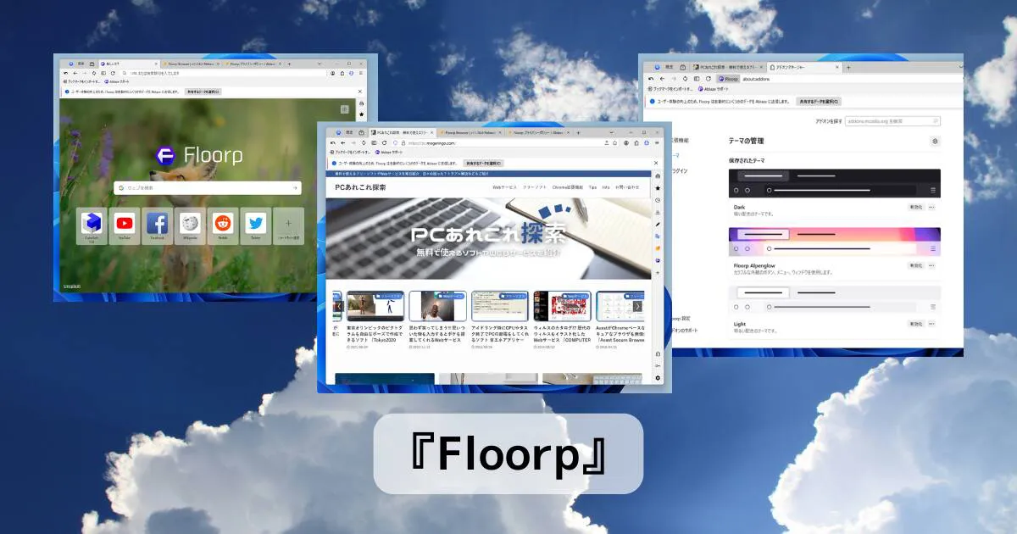Click the Disable button for Dark theme
The height and width of the screenshot is (534, 1017).
916,207
